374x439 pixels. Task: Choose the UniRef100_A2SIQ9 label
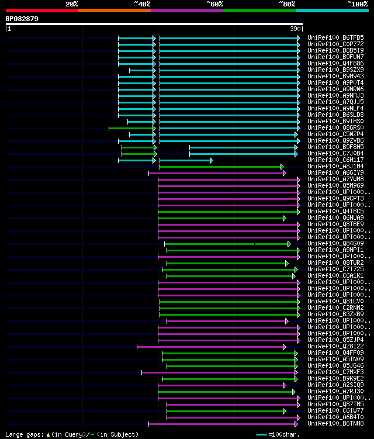[x=335, y=386]
